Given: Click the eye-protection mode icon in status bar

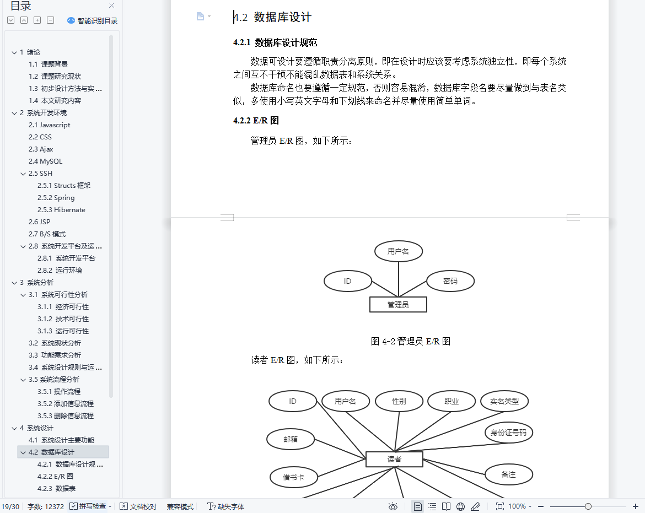Looking at the screenshot, I should (393, 506).
